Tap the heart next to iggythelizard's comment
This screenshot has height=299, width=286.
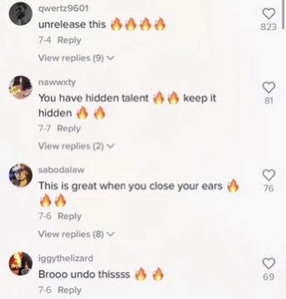[269, 263]
